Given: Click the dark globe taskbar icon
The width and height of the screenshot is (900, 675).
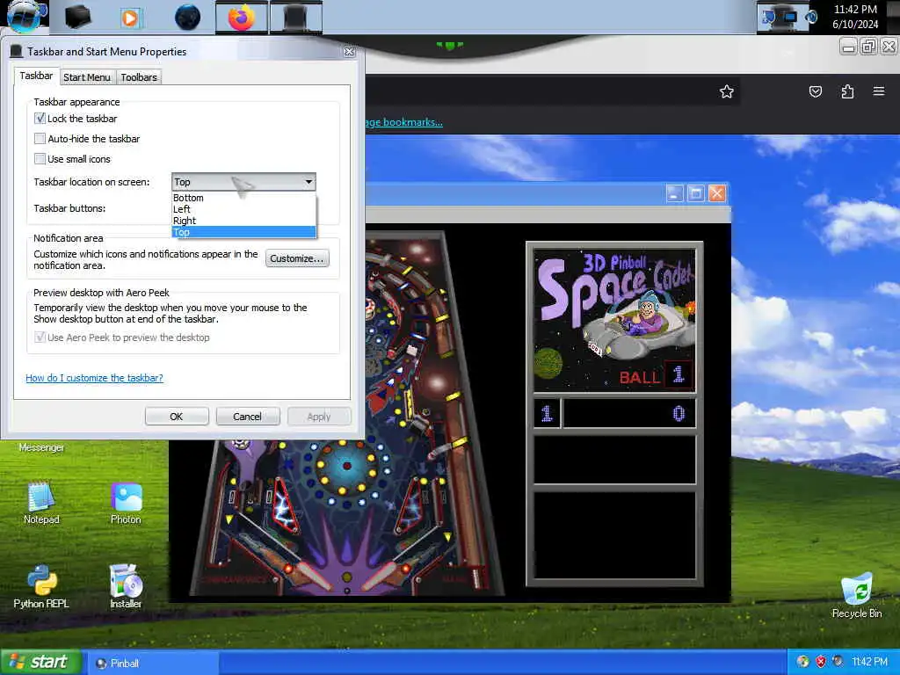Looking at the screenshot, I should point(187,18).
